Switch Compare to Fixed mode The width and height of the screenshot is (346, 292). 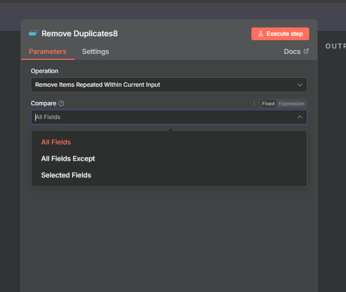268,103
